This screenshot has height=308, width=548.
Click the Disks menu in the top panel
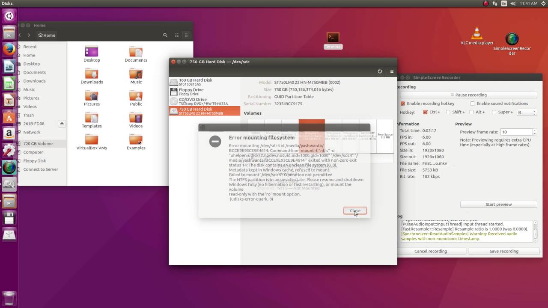click(7, 3)
